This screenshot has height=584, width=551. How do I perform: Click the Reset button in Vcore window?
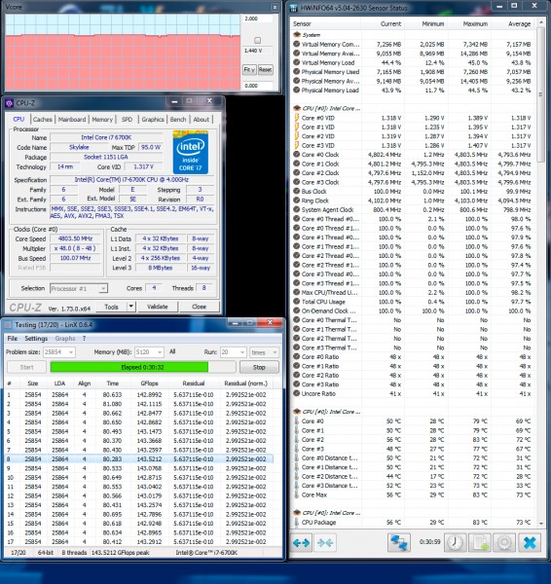pos(265,69)
